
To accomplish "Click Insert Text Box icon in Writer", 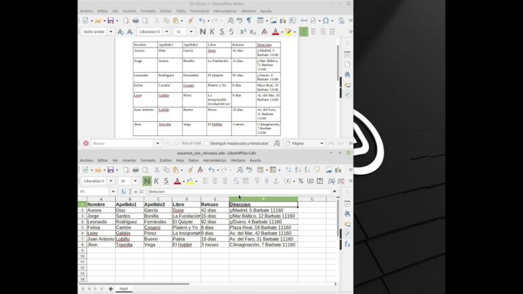I will [x=293, y=20].
